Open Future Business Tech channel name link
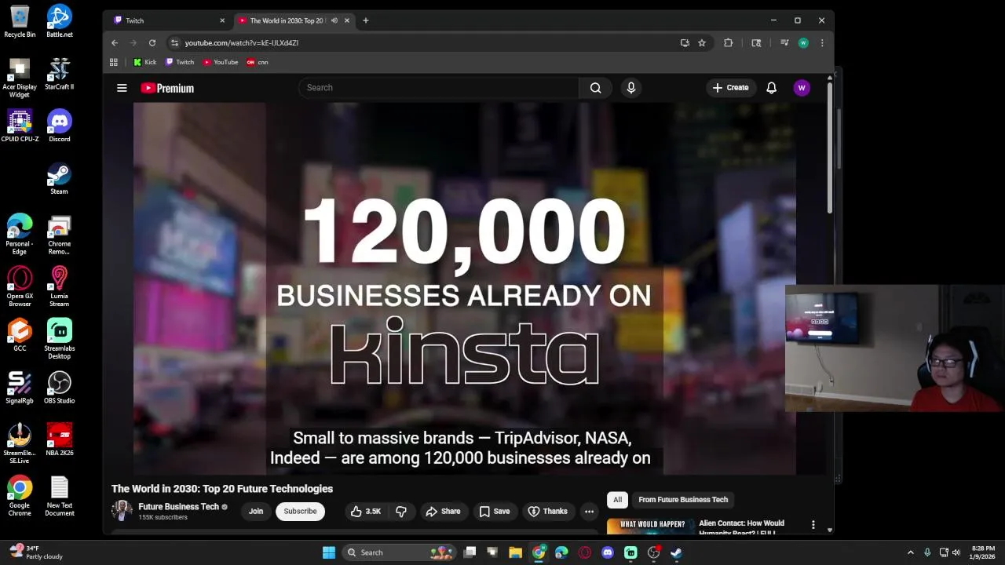This screenshot has width=1005, height=565. click(x=178, y=507)
